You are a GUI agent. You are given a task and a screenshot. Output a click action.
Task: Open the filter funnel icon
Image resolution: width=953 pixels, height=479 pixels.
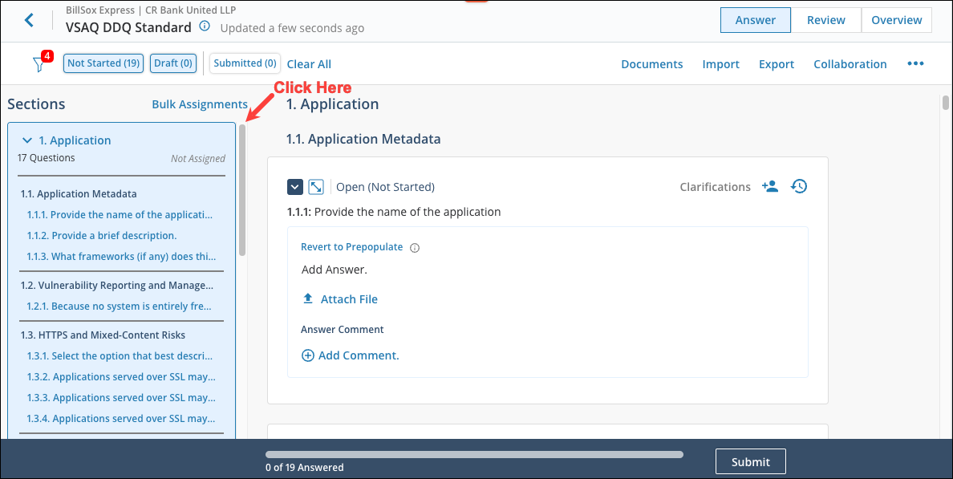(x=39, y=65)
